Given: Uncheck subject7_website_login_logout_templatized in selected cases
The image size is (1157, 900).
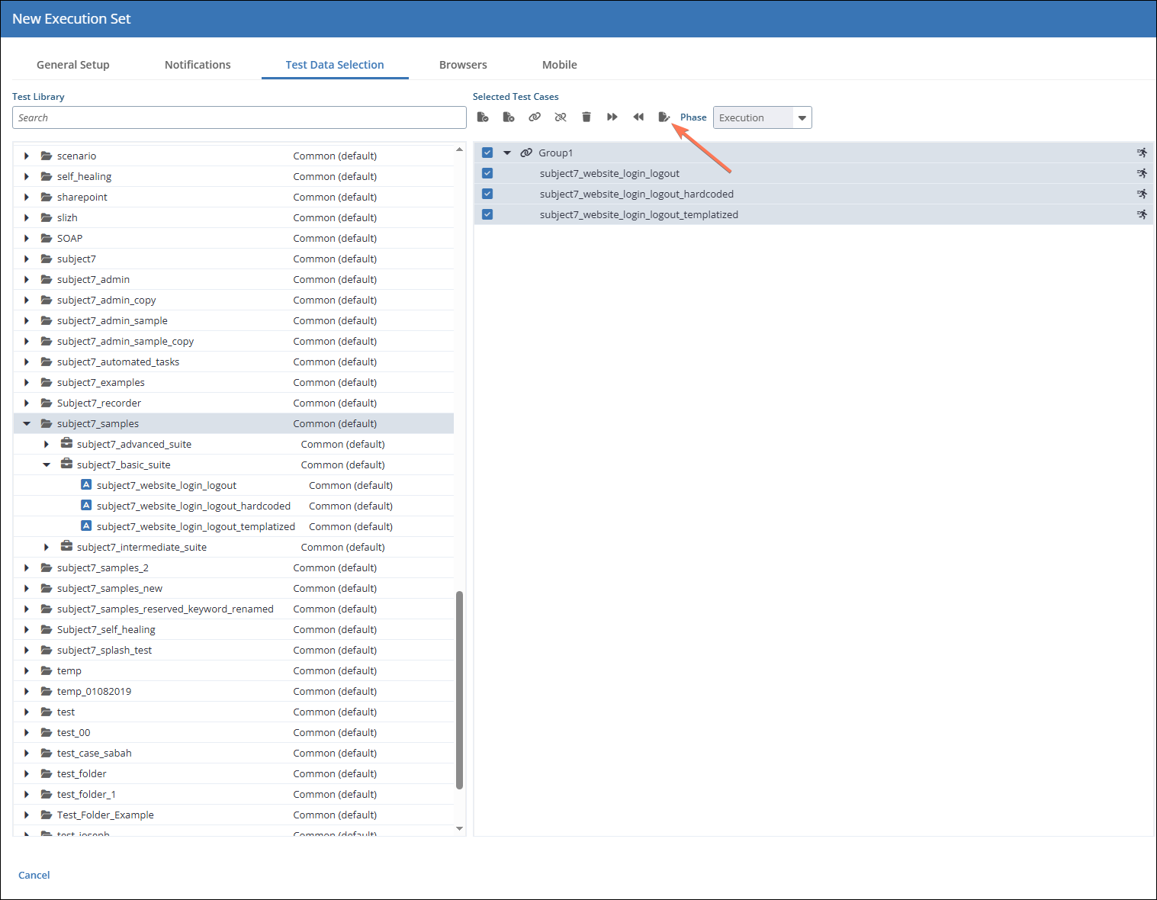Looking at the screenshot, I should tap(487, 214).
